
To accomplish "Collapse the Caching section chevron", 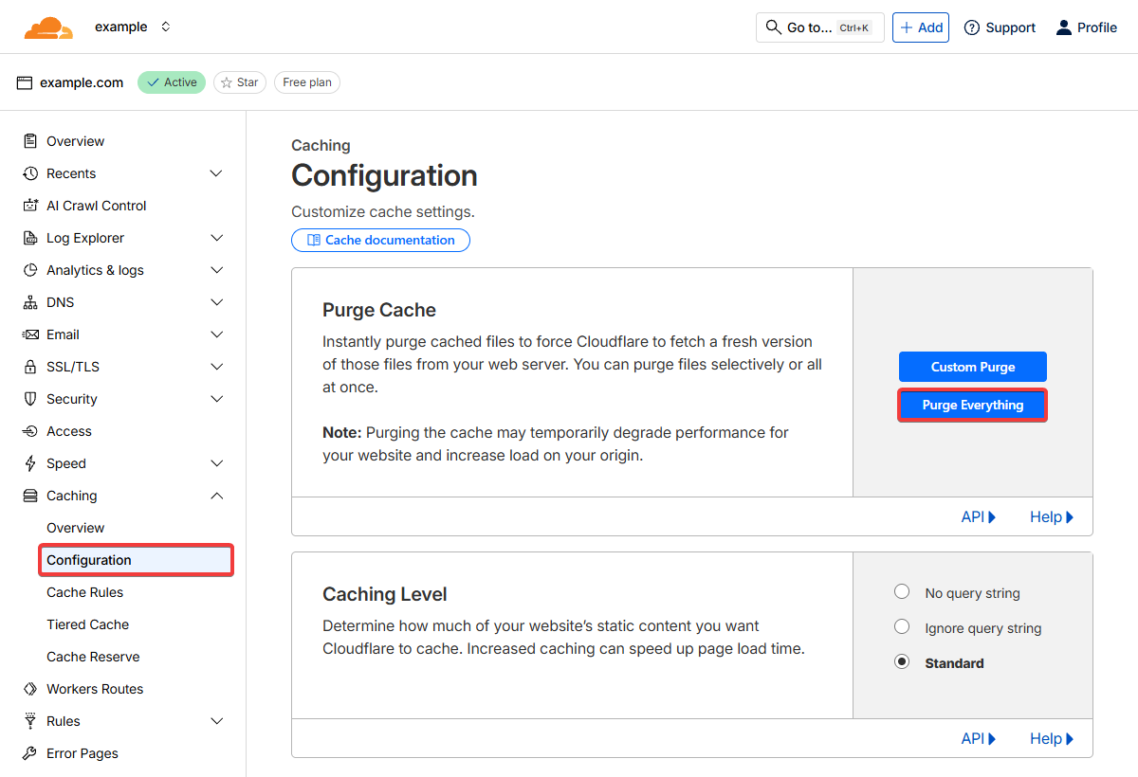I will pos(216,496).
